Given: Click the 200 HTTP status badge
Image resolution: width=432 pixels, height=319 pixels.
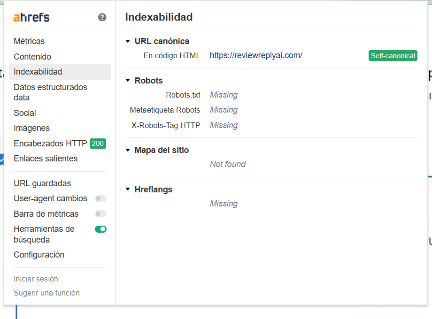Looking at the screenshot, I should [x=98, y=144].
